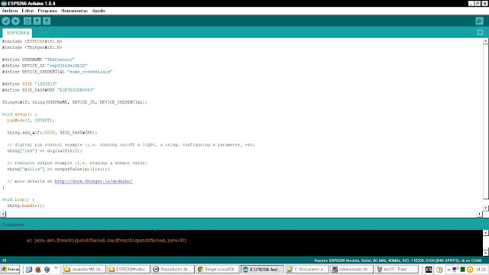Viewport: 489px width, 275px height.
Task: Click the help question mark tray icon
Action: (439, 270)
